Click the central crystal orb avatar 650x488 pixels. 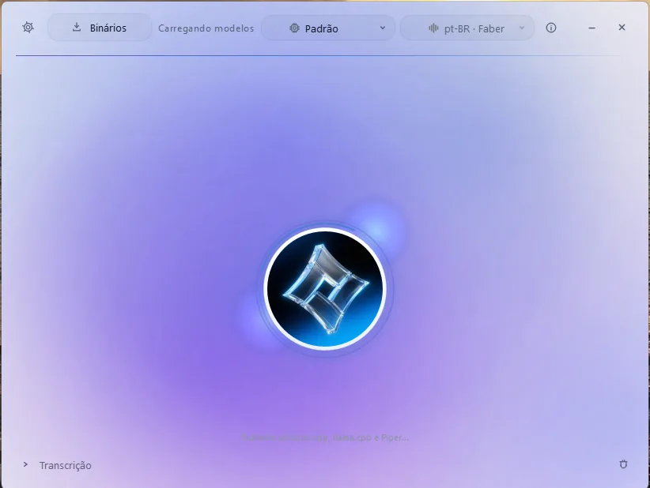(325, 288)
